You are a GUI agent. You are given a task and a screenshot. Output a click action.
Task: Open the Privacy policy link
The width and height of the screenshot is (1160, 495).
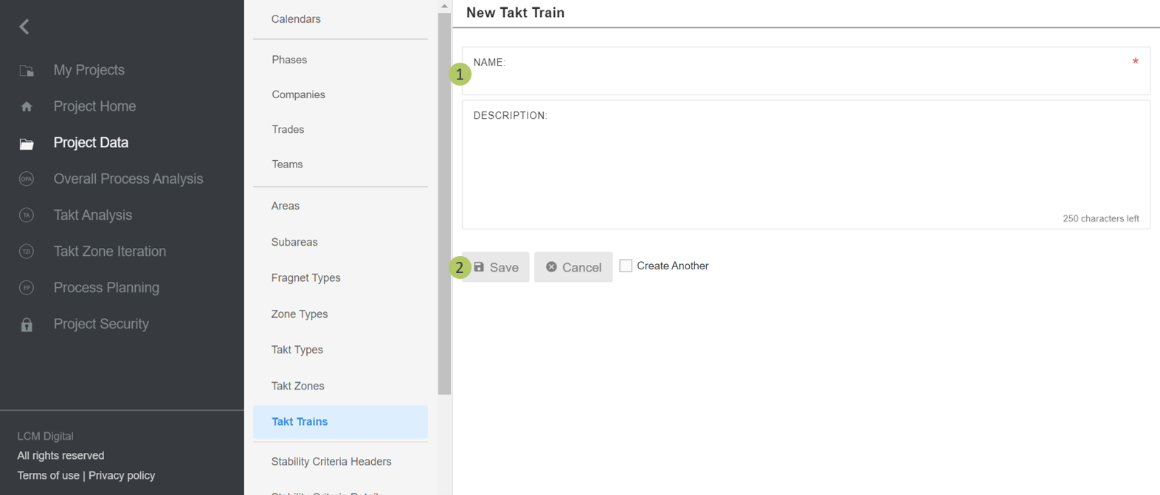(122, 476)
